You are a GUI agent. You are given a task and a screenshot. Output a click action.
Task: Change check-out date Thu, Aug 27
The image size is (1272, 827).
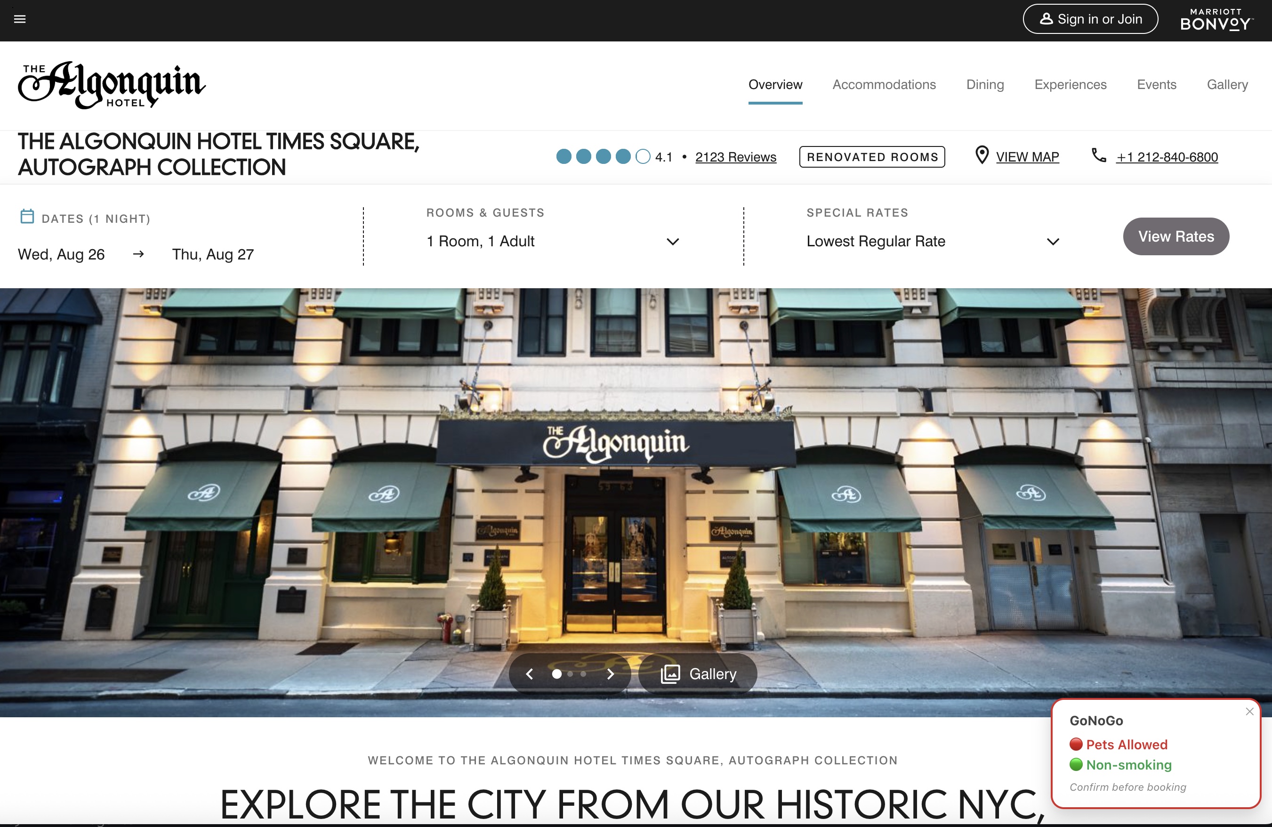(213, 254)
